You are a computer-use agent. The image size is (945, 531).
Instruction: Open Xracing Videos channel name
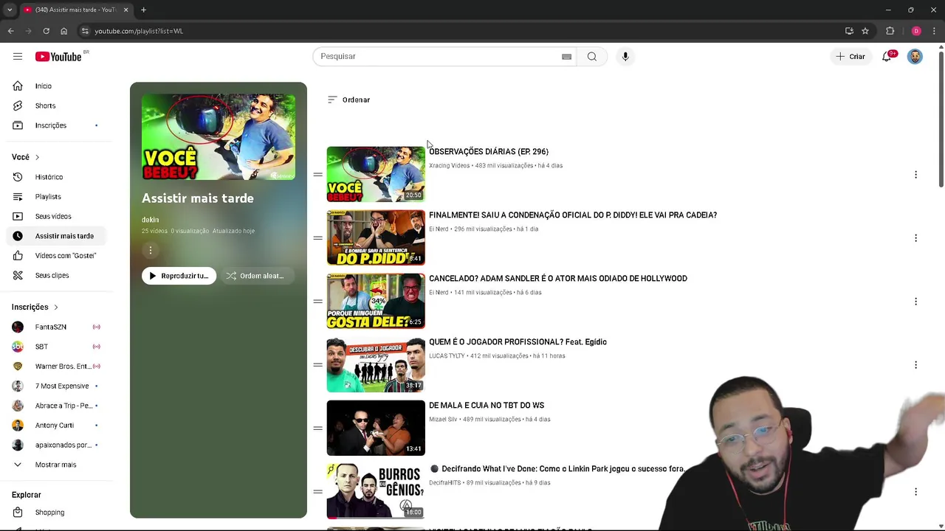pos(450,166)
